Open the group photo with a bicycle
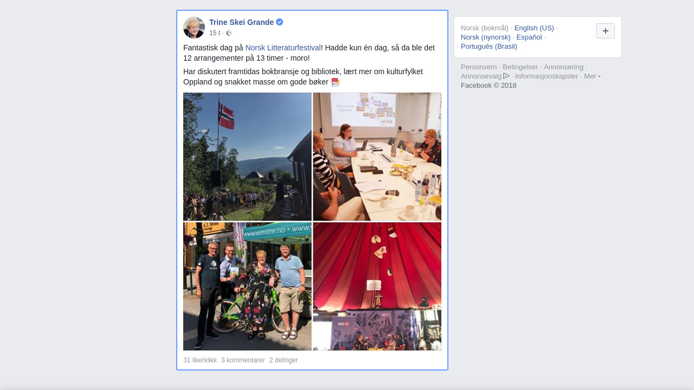The image size is (694, 390). click(247, 287)
